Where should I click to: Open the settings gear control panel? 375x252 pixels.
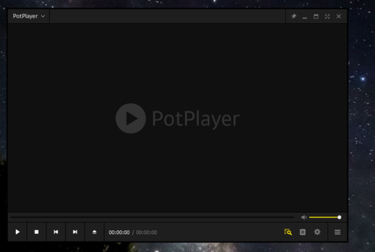coord(317,232)
